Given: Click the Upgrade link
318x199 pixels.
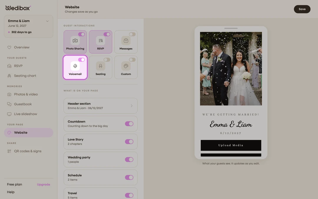Looking at the screenshot, I should coord(43,184).
